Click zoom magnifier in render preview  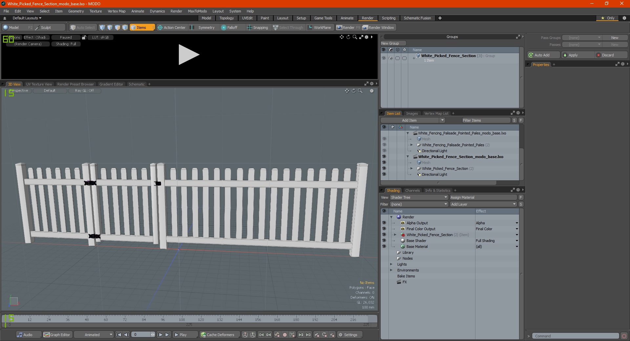(355, 37)
